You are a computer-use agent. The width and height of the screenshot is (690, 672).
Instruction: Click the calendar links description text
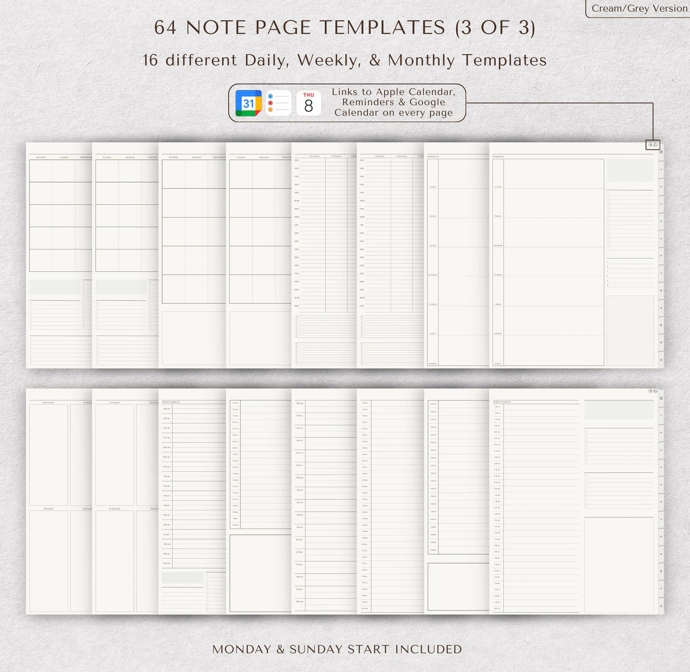pos(393,103)
